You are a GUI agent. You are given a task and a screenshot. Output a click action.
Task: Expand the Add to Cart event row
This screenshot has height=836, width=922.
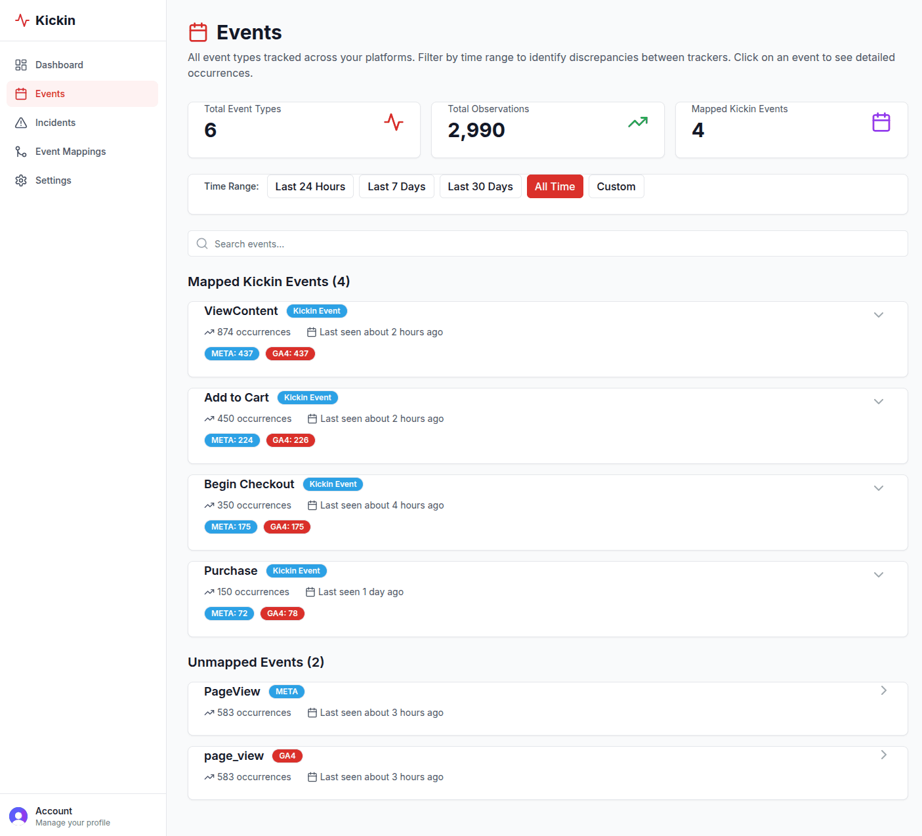pyautogui.click(x=879, y=401)
